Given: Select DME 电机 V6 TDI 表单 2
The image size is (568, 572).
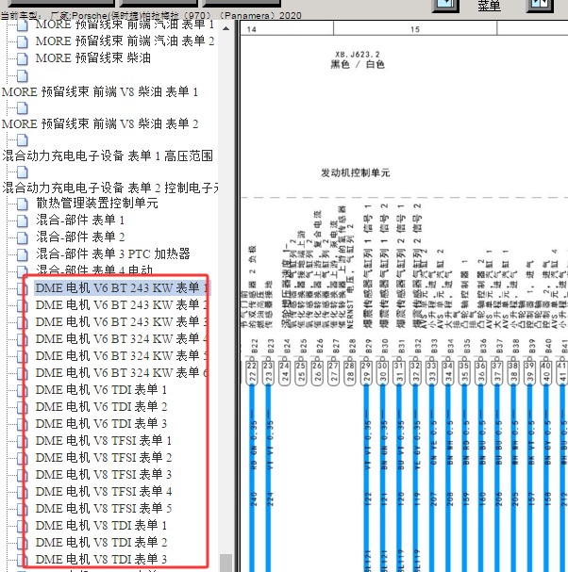Looking at the screenshot, I should click(x=101, y=407).
